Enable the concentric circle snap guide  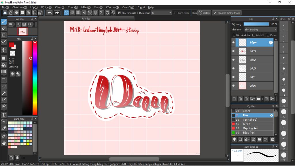click(96, 13)
